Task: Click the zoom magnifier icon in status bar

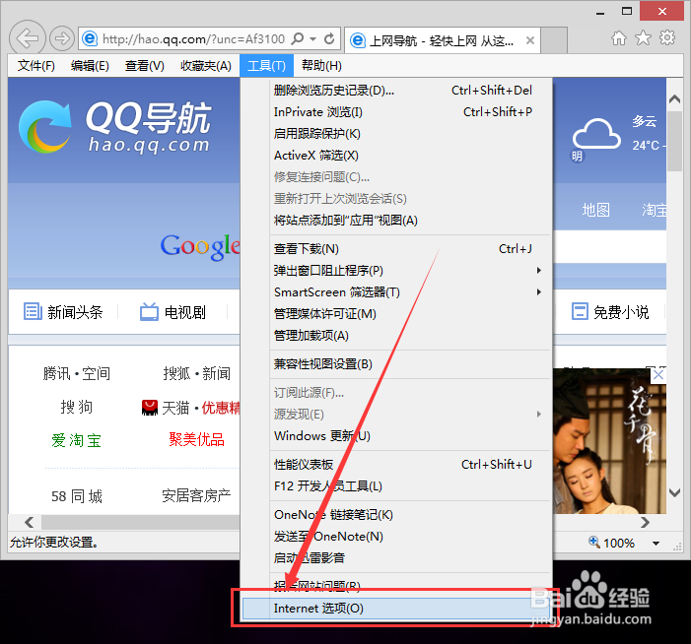Action: [x=594, y=542]
